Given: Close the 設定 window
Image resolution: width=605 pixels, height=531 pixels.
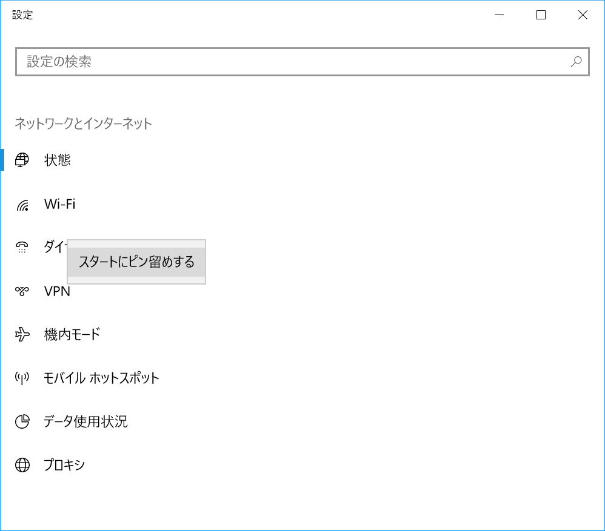Looking at the screenshot, I should [583, 15].
